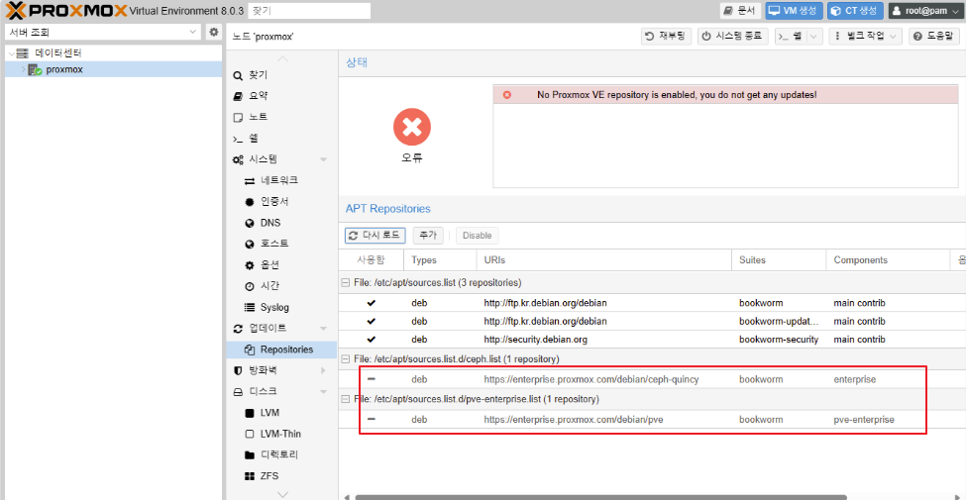This screenshot has height=500, width=966.
Task: Open the 문서 documentation button
Action: pyautogui.click(x=740, y=11)
